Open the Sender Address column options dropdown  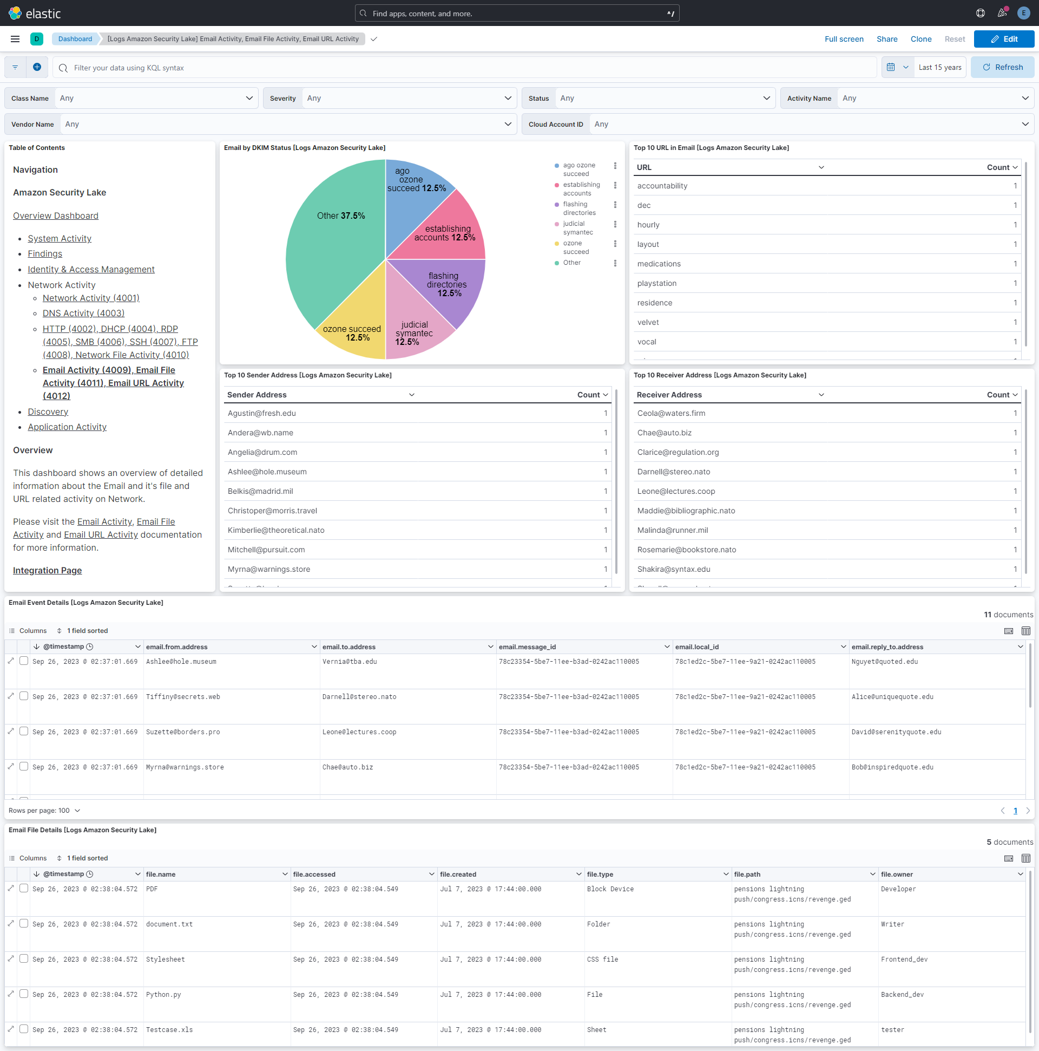(412, 394)
